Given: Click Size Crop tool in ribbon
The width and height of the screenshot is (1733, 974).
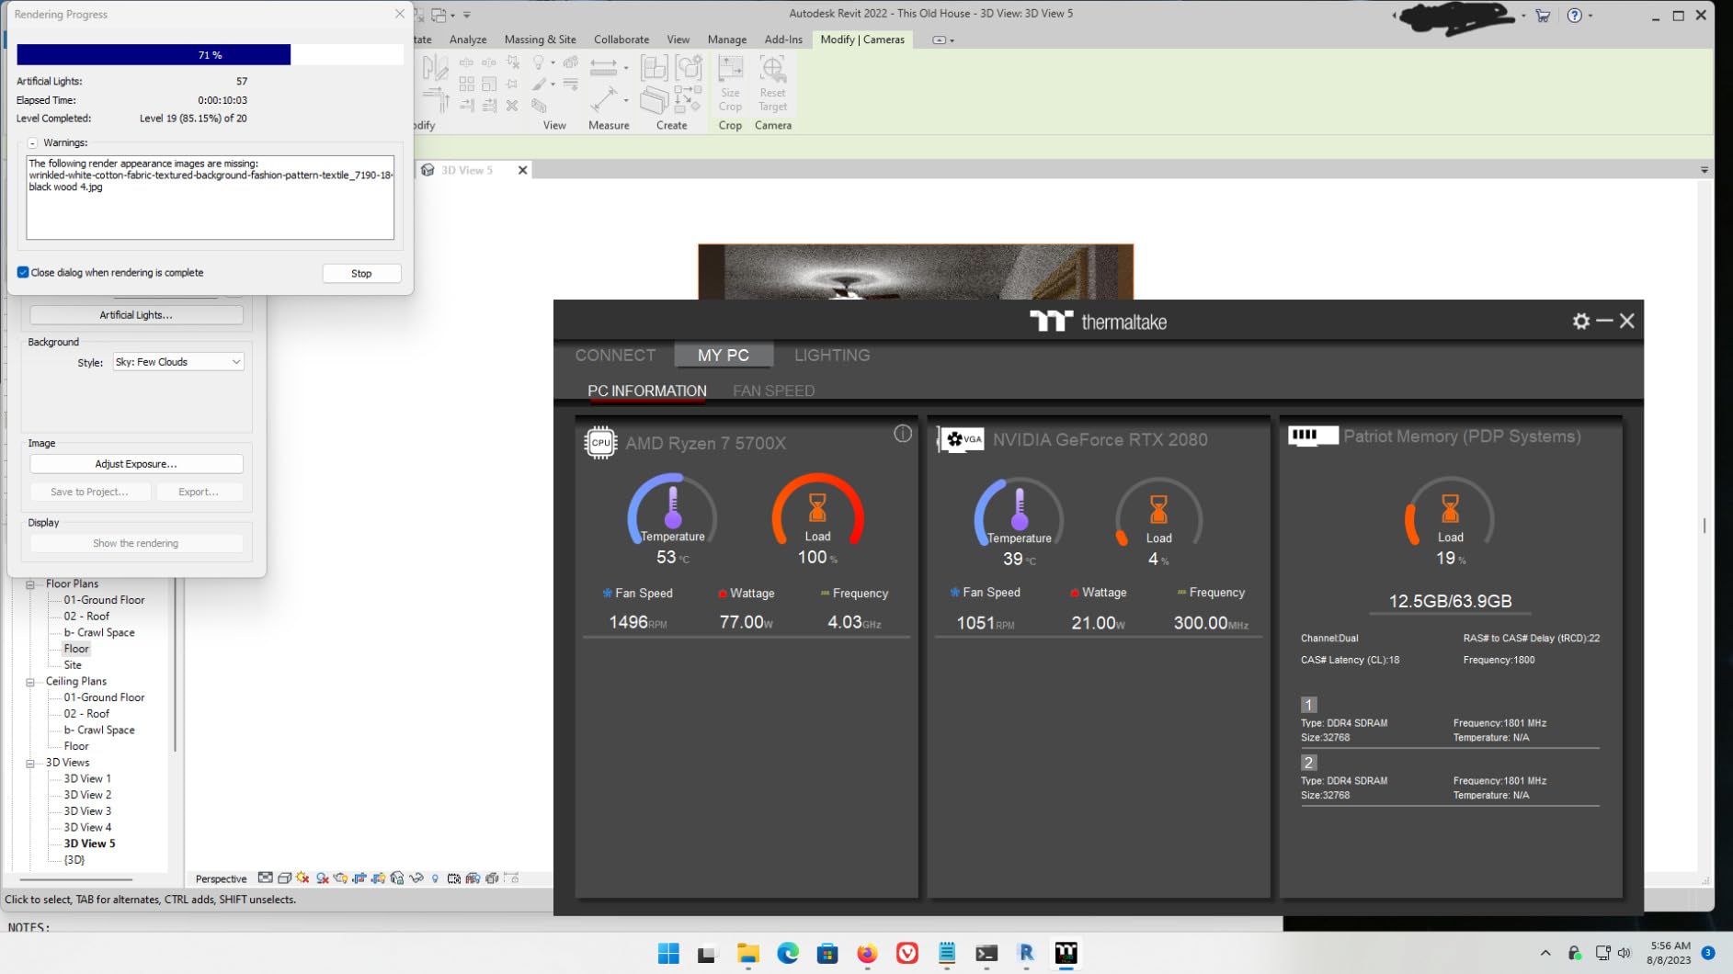Looking at the screenshot, I should click(730, 84).
